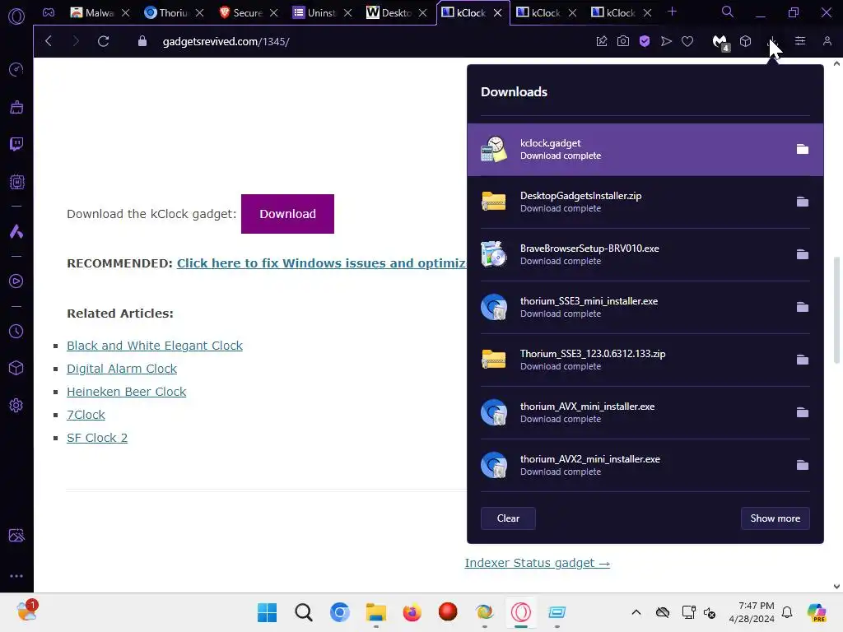The image size is (843, 632).
Task: Show BraveBrowserSetup-BRV010.exe in folder
Action: [x=802, y=255]
